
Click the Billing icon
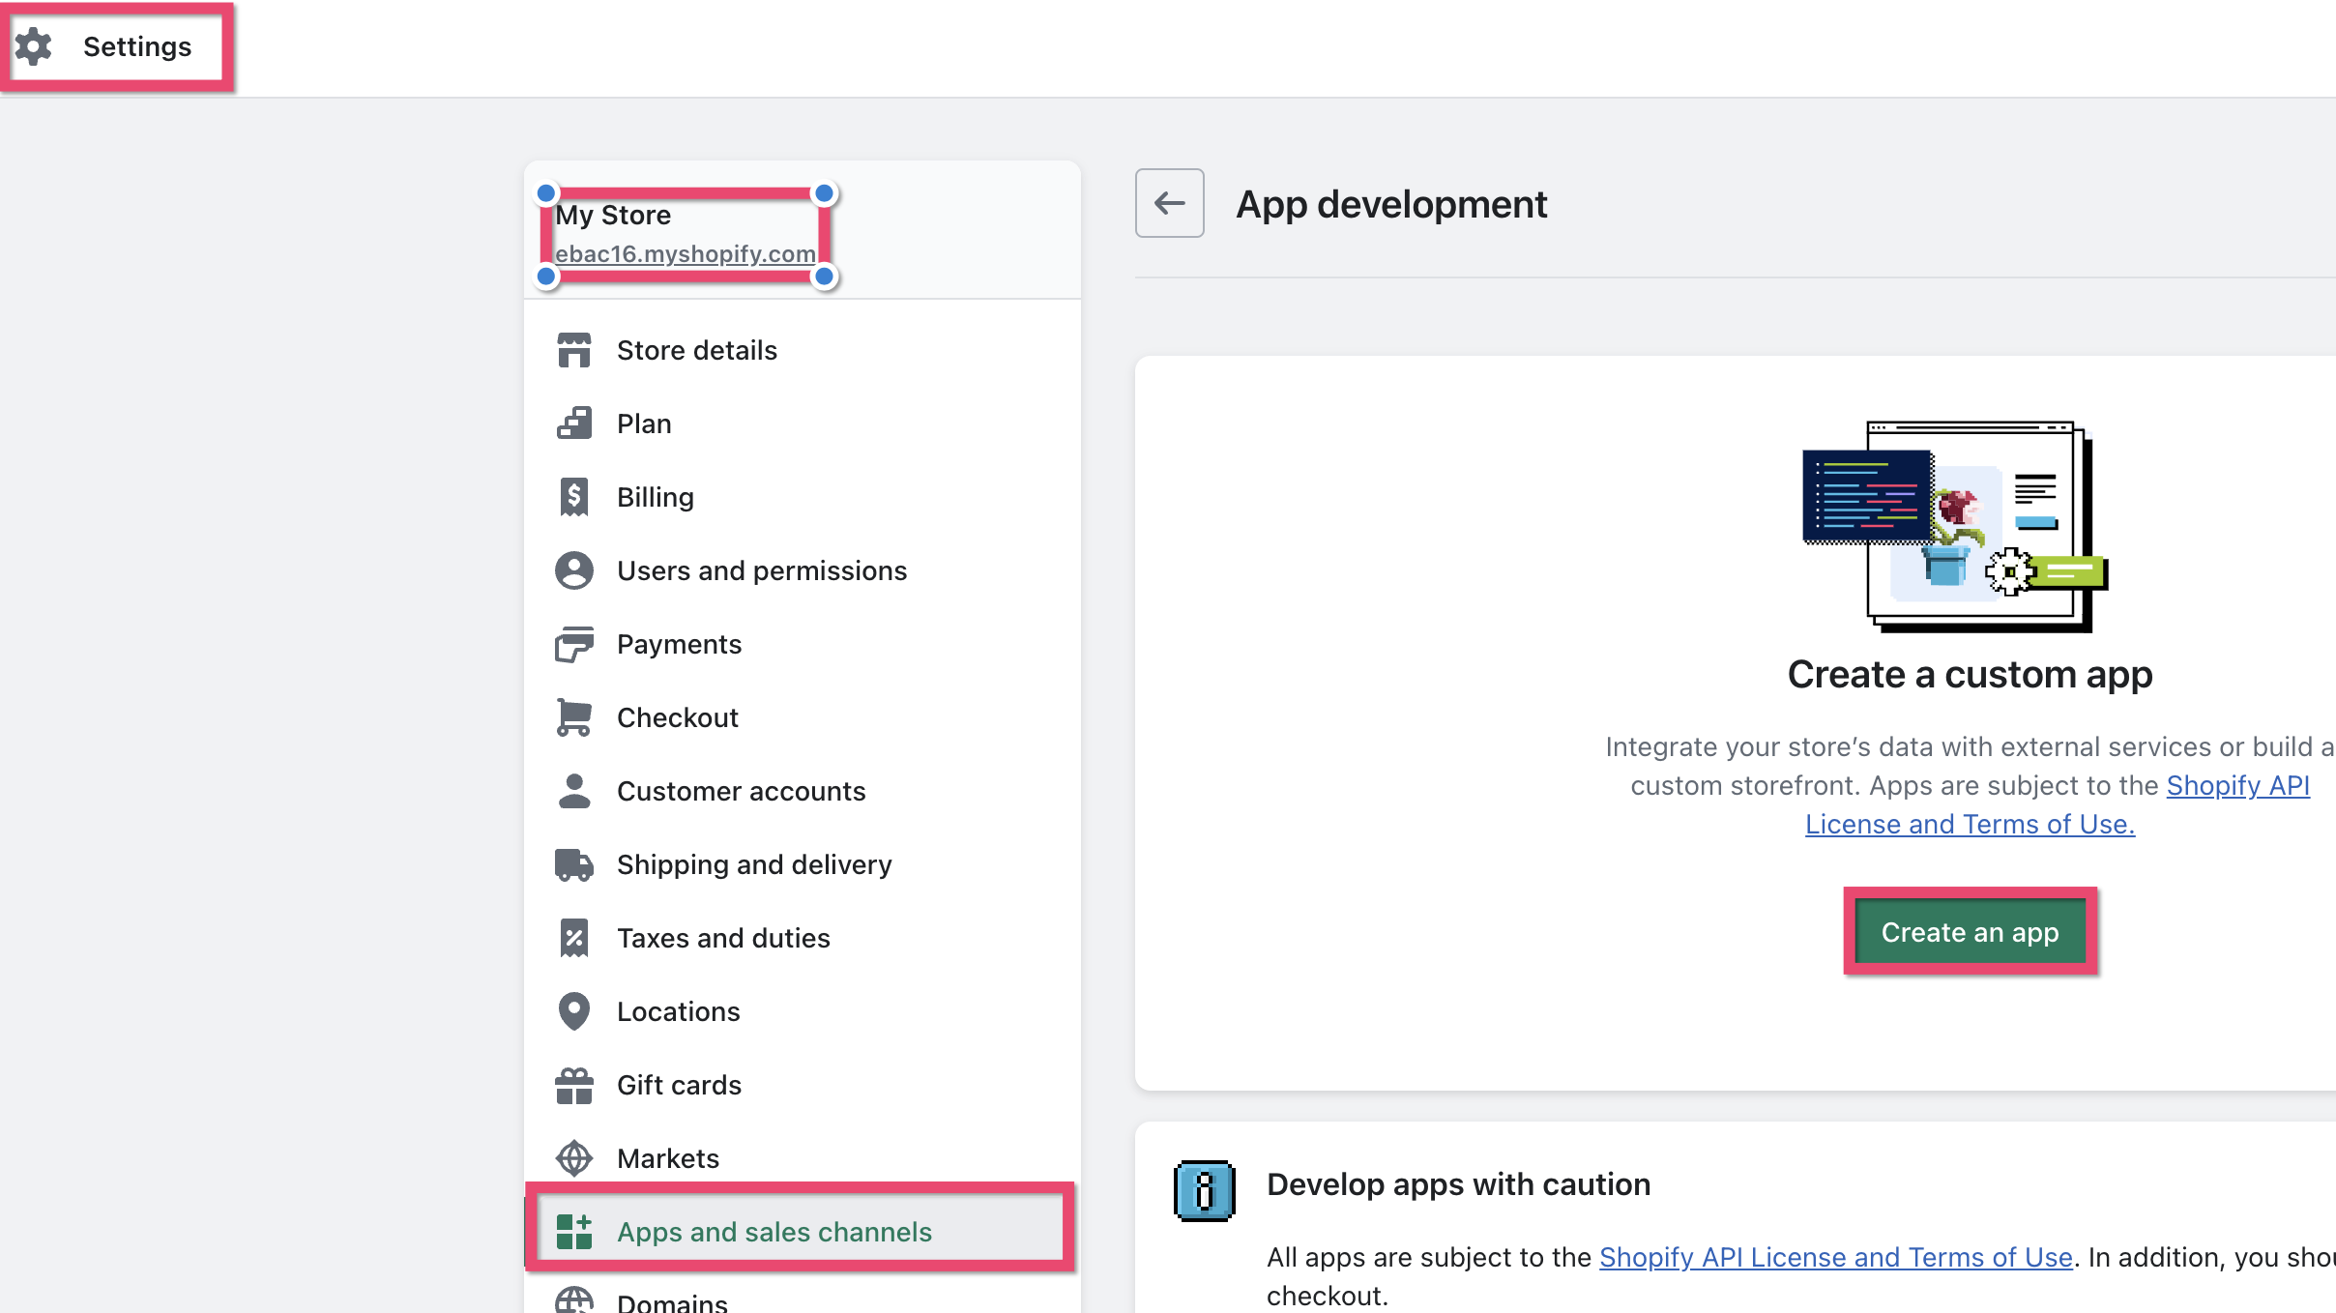click(x=572, y=496)
